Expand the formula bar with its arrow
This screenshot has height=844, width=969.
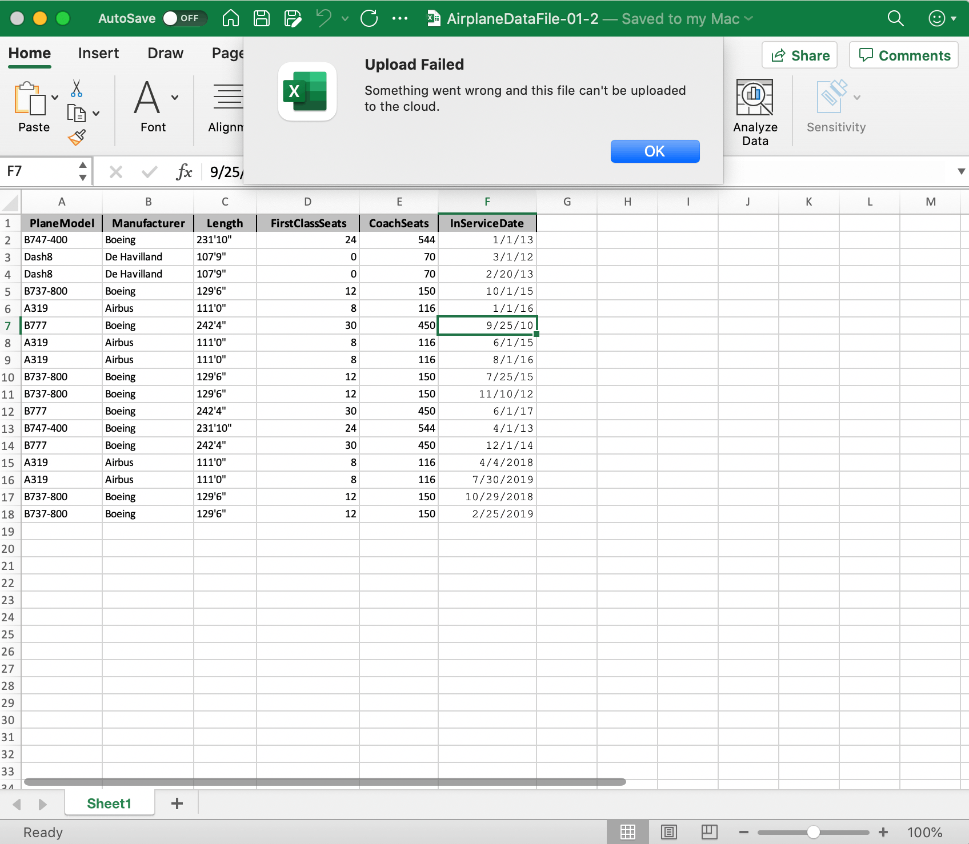tap(960, 171)
